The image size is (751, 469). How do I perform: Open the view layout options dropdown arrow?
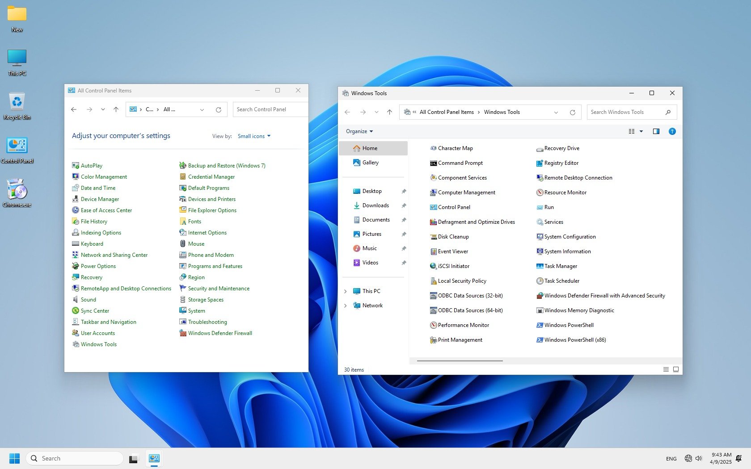point(641,131)
